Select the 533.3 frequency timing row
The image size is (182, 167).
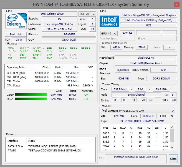135,142
